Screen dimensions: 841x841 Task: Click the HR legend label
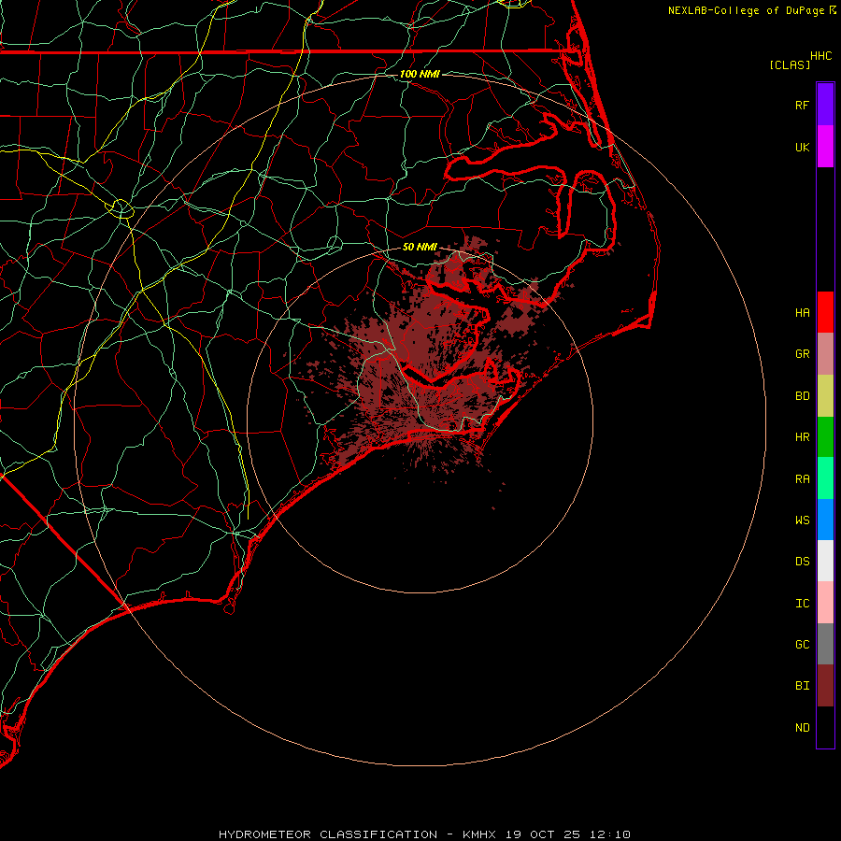click(x=802, y=437)
